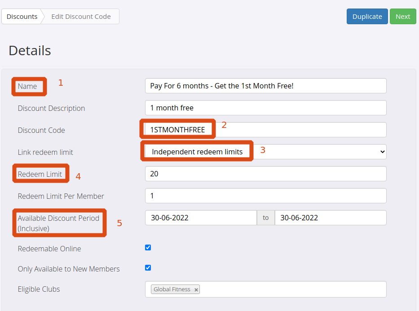This screenshot has width=419, height=311.
Task: Click the Redeem Limit field showing 20
Action: click(265, 174)
